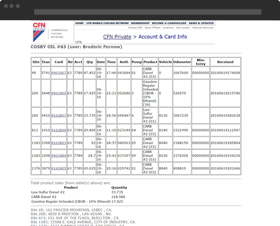Select odometer value 526570
Screen dimensions: 280x226
tap(180, 93)
